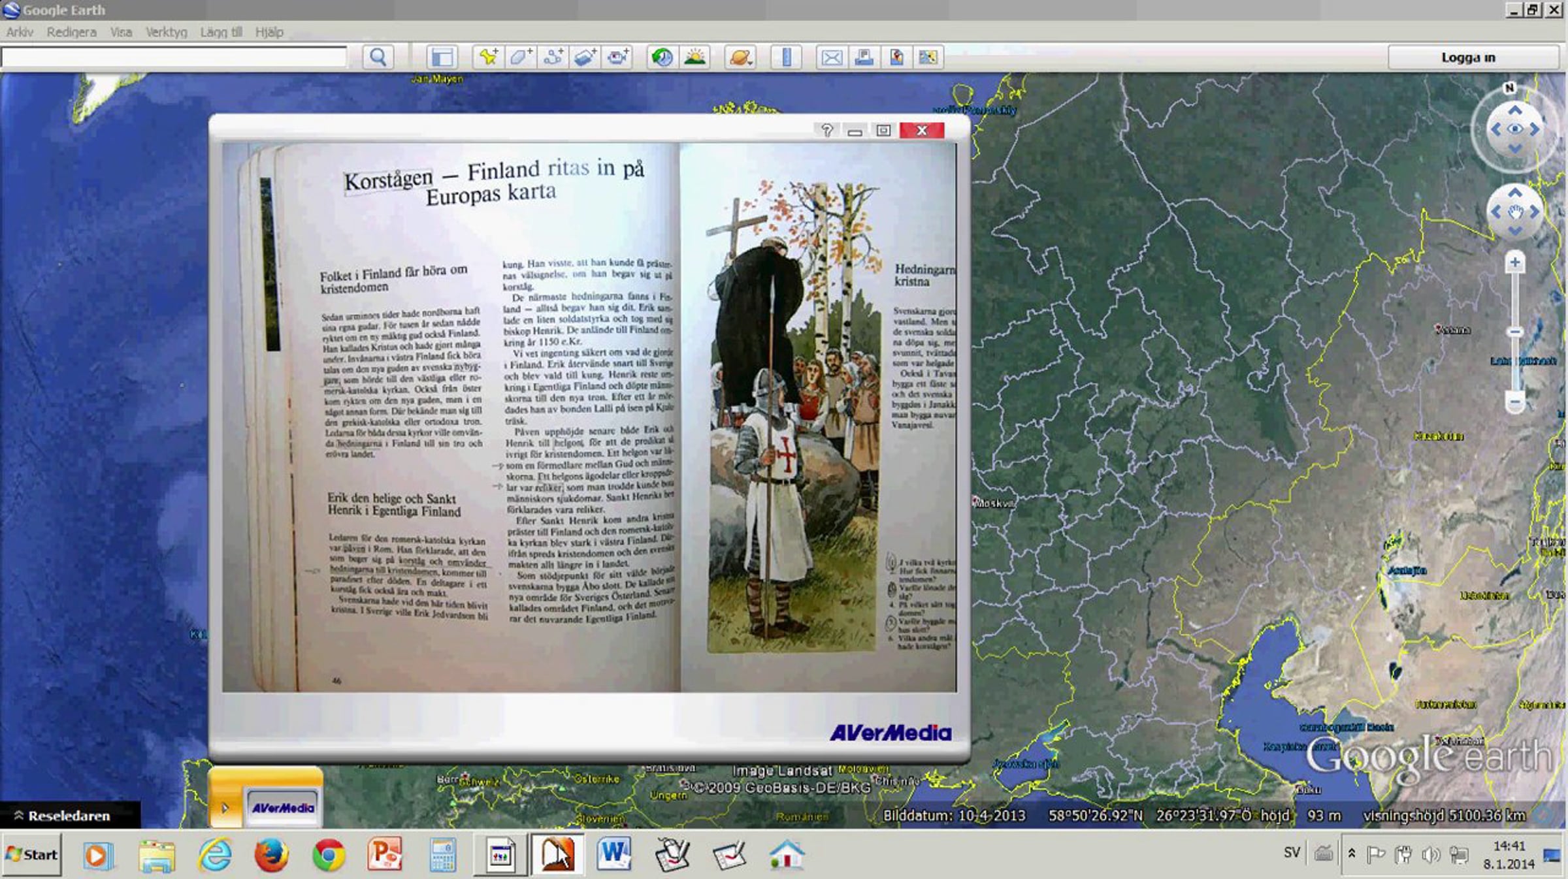Click the volume speaker tray icon
Image resolution: width=1568 pixels, height=879 pixels.
pos(1431,854)
